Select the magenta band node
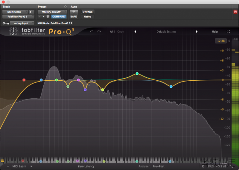This screenshot has width=239, height=170. tap(78, 80)
